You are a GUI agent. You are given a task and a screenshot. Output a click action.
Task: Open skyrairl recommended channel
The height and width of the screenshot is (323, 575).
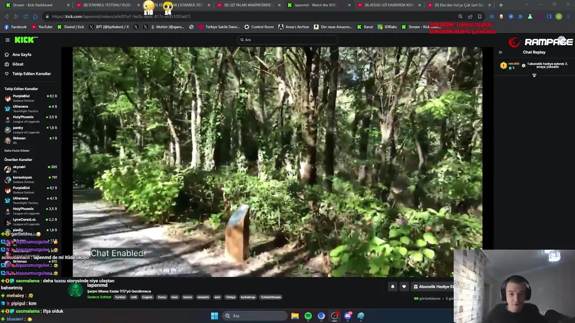pos(30,169)
